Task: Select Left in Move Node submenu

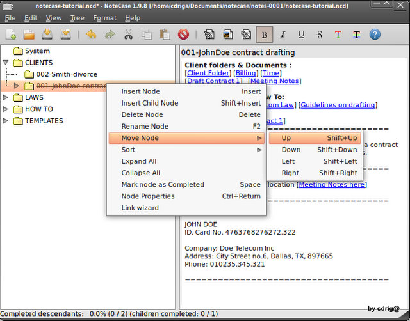Action: 315,161
